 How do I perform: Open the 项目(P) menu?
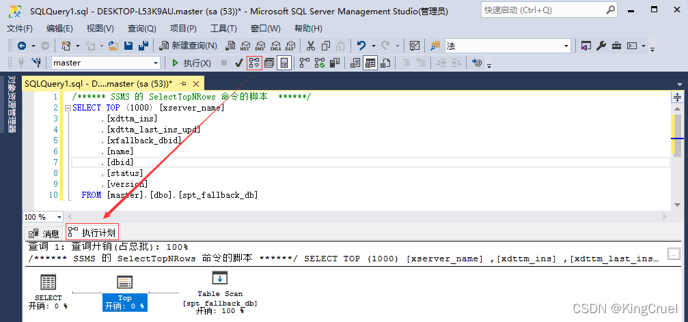(x=183, y=29)
